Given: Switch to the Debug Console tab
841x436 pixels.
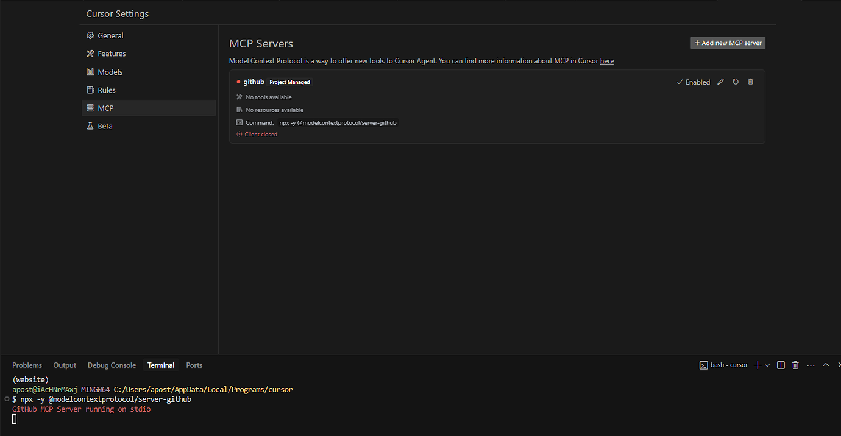Looking at the screenshot, I should 112,365.
